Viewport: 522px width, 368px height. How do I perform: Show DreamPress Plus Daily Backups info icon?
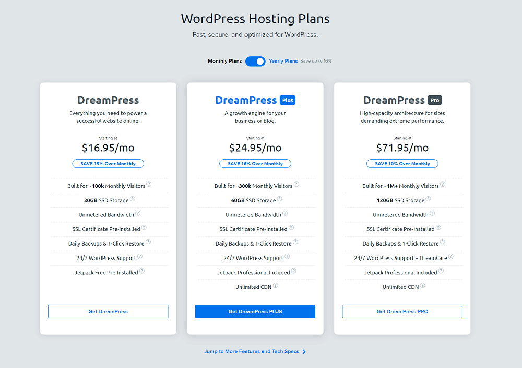click(295, 242)
